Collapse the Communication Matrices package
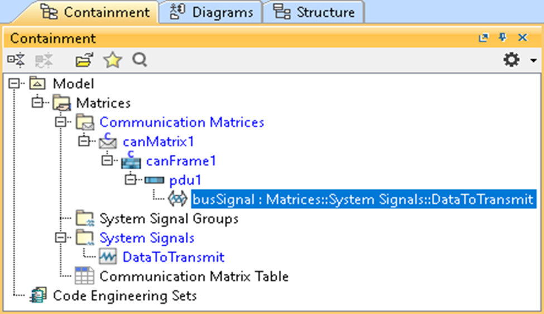Viewport: 544px width, 314px height. tap(60, 122)
